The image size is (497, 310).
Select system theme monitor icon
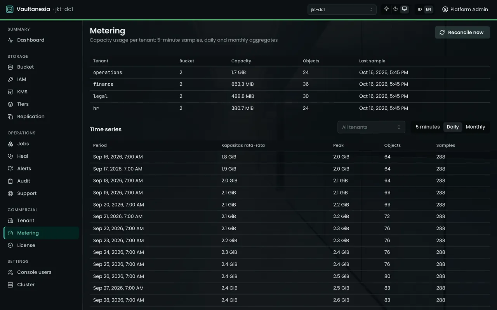point(404,9)
